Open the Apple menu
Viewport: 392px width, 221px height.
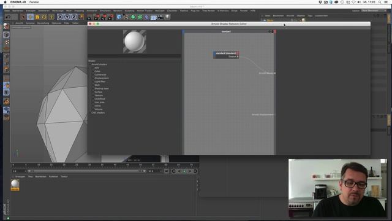[x=5, y=2]
